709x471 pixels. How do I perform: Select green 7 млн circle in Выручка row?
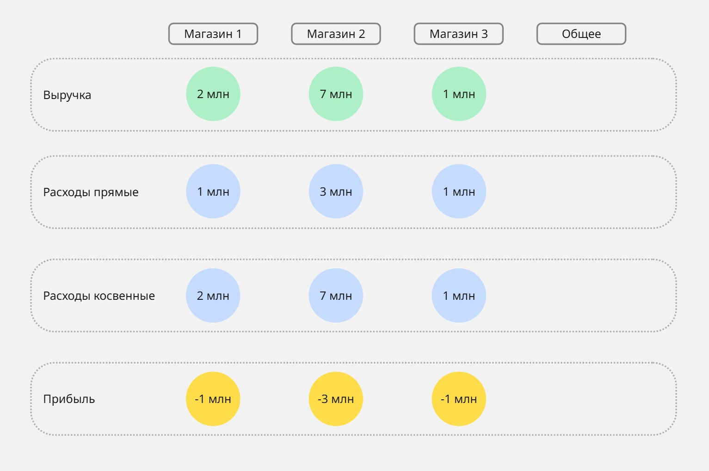(x=336, y=94)
